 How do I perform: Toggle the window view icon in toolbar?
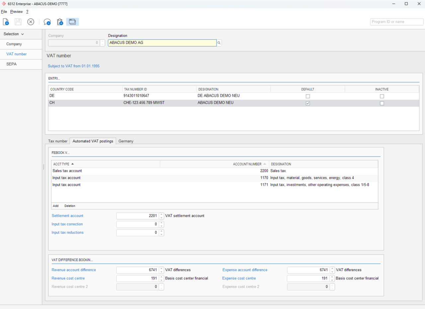tap(72, 22)
